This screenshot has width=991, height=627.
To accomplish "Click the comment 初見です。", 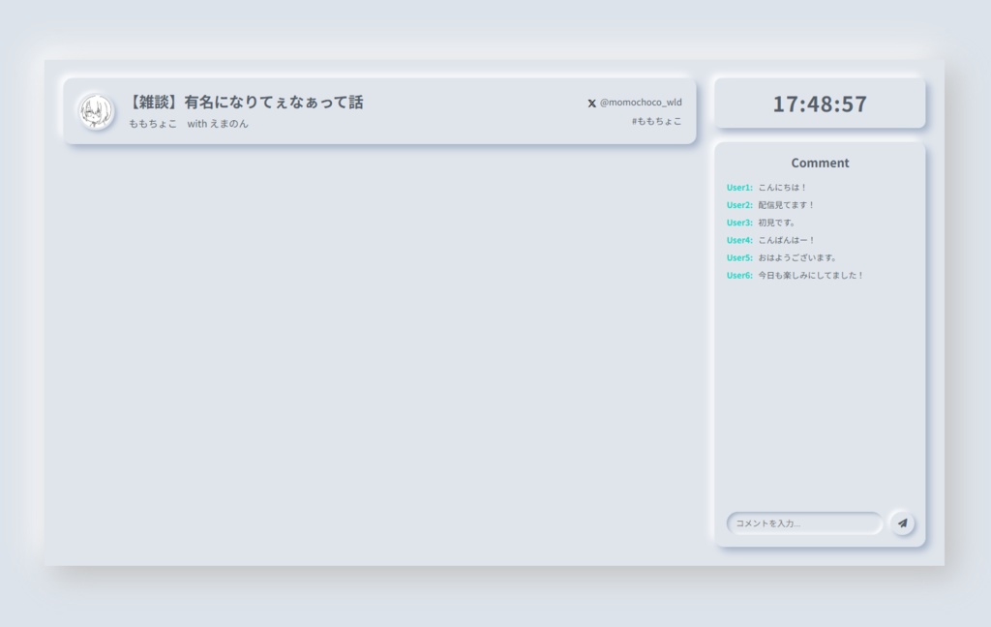I will point(777,224).
